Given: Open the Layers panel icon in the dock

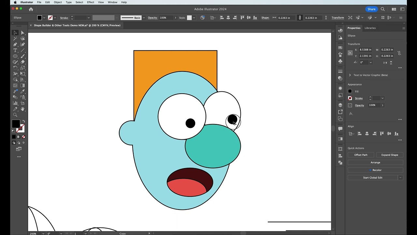Looking at the screenshot, I should [340, 105].
